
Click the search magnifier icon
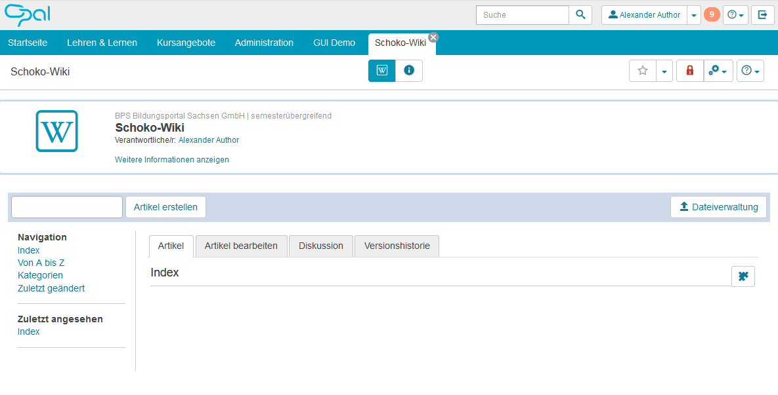point(580,15)
